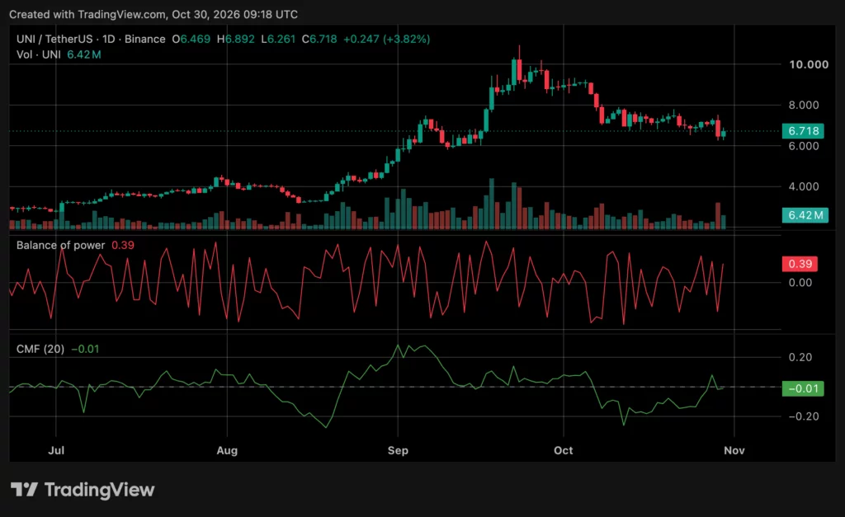Viewport: 845px width, 517px height.
Task: Click the 0.20 CMF axis label
Action: [800, 357]
